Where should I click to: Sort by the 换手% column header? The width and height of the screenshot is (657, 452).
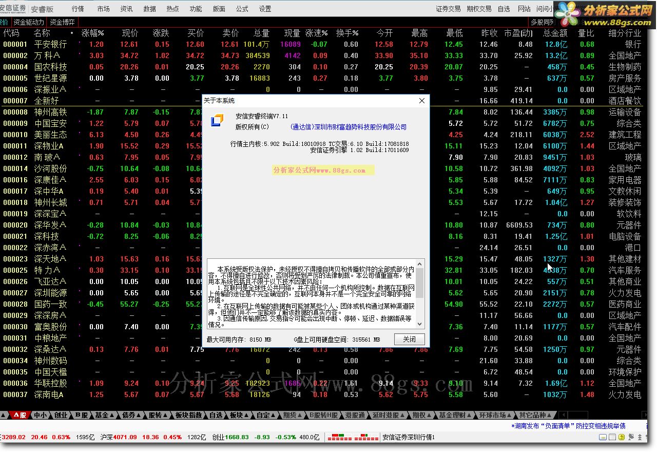tap(347, 33)
